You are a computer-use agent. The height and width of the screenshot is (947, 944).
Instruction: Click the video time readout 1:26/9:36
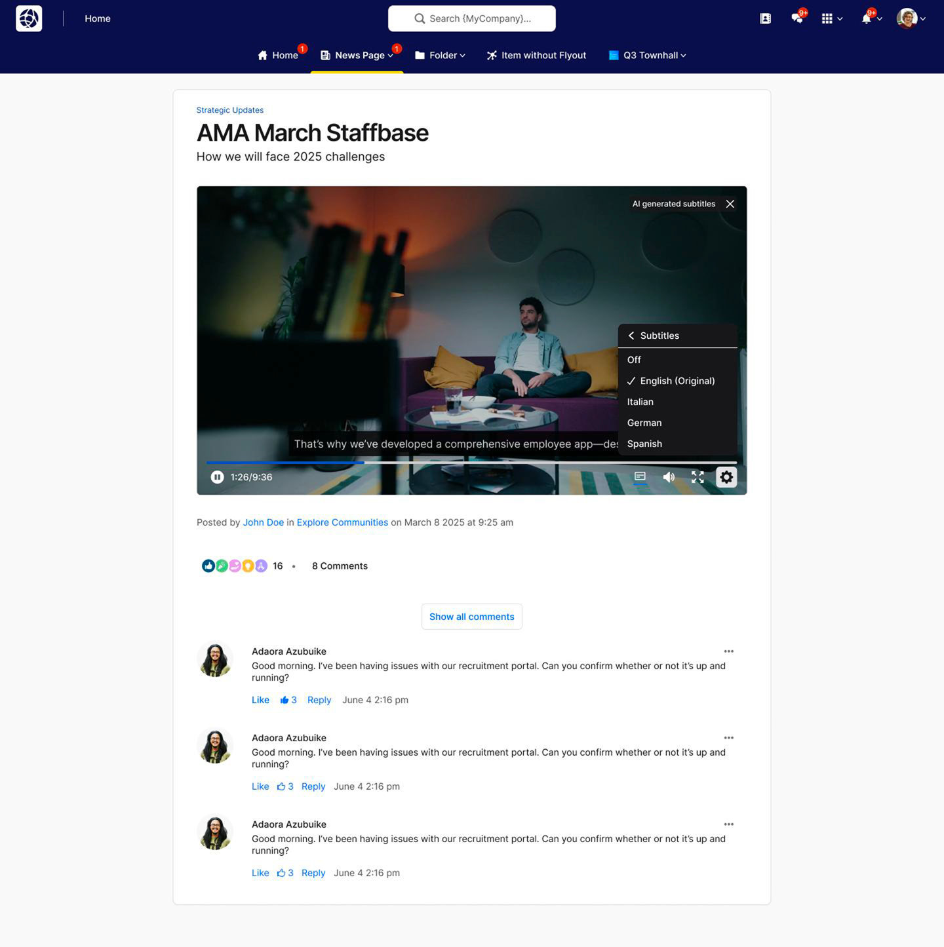pyautogui.click(x=251, y=477)
